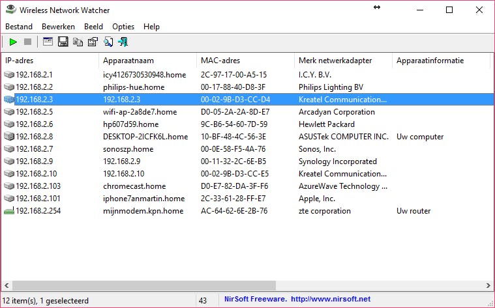Open the http://www.nirsoft.net link
The image size is (495, 308).
[331, 299]
